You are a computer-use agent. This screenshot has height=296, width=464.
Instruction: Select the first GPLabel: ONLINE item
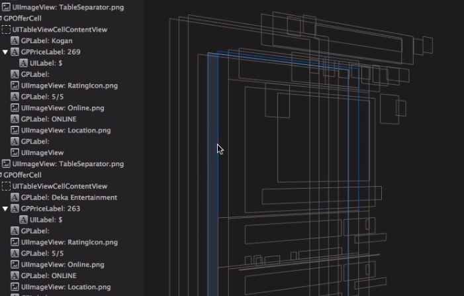tap(48, 119)
